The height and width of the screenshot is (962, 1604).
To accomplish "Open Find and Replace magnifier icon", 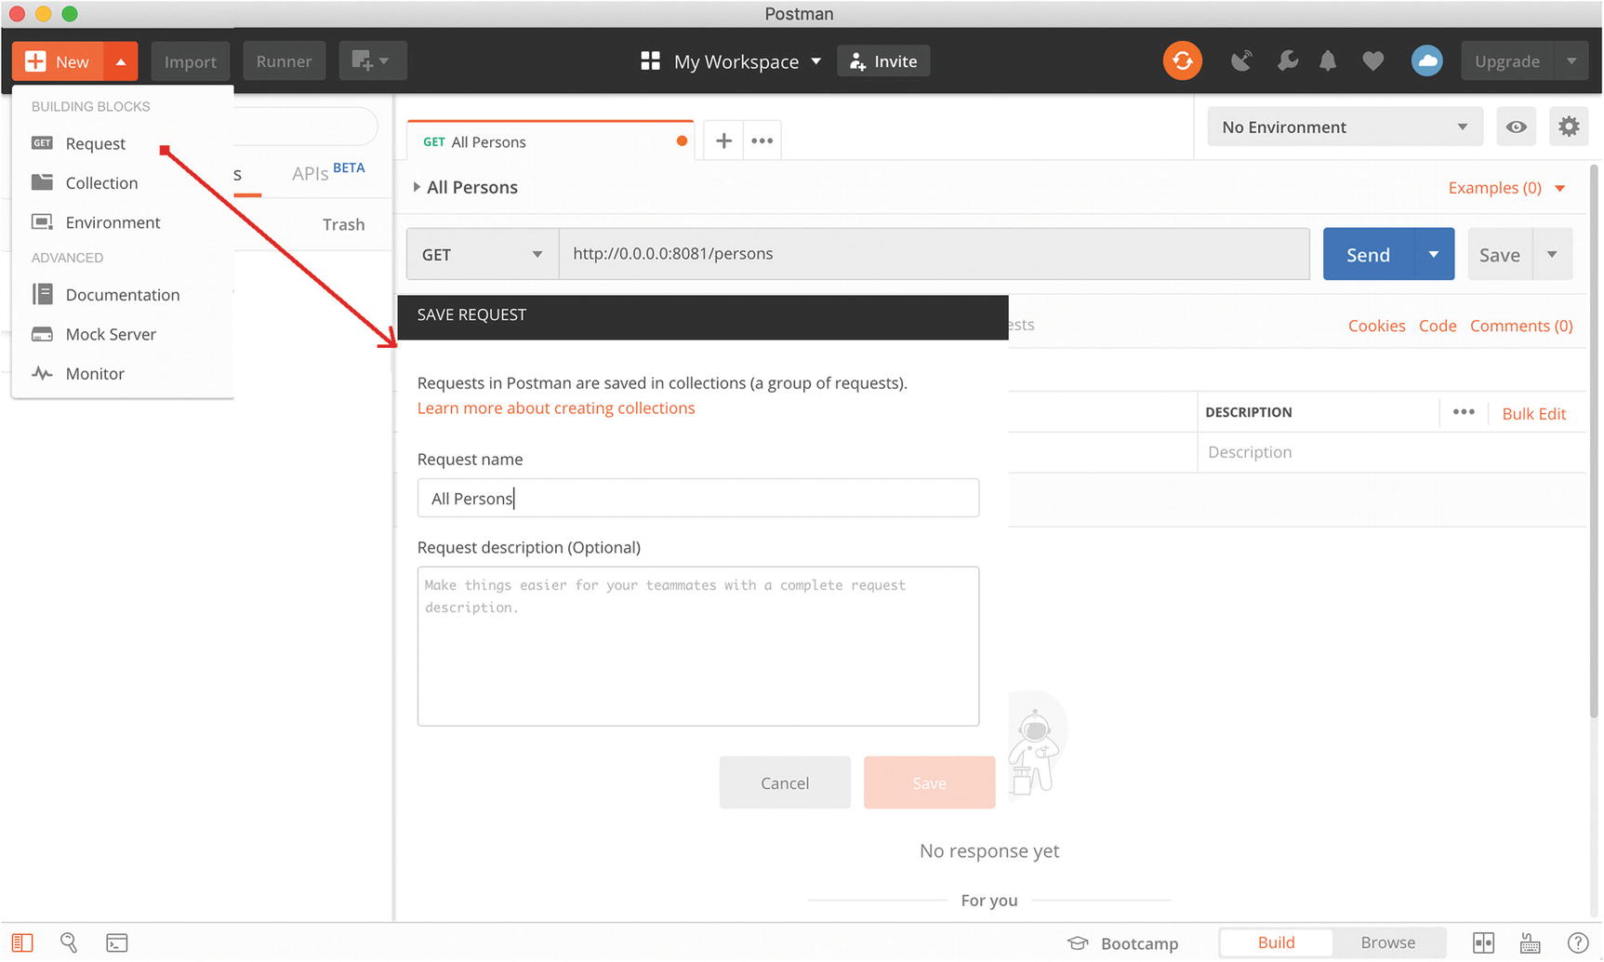I will click(69, 942).
